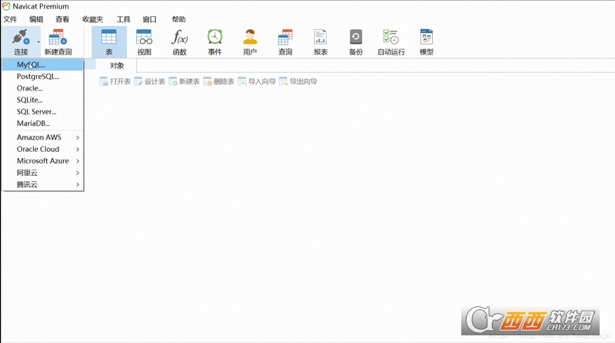
Task: Open the View (查看) menu
Action: pos(62,19)
